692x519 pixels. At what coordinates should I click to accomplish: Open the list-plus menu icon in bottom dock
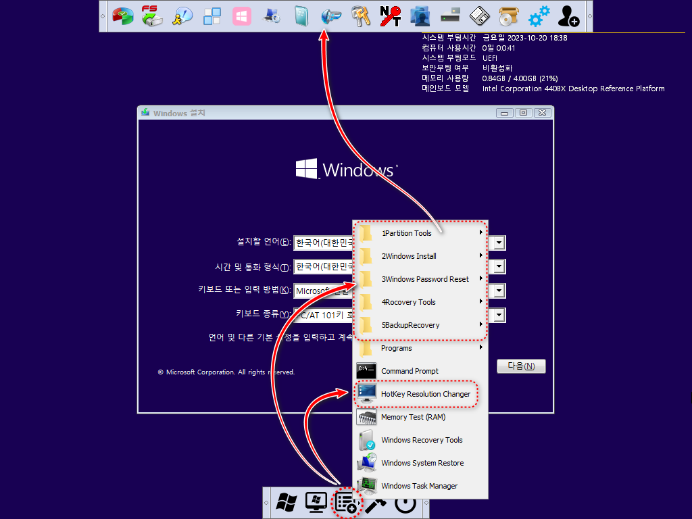pos(346,502)
